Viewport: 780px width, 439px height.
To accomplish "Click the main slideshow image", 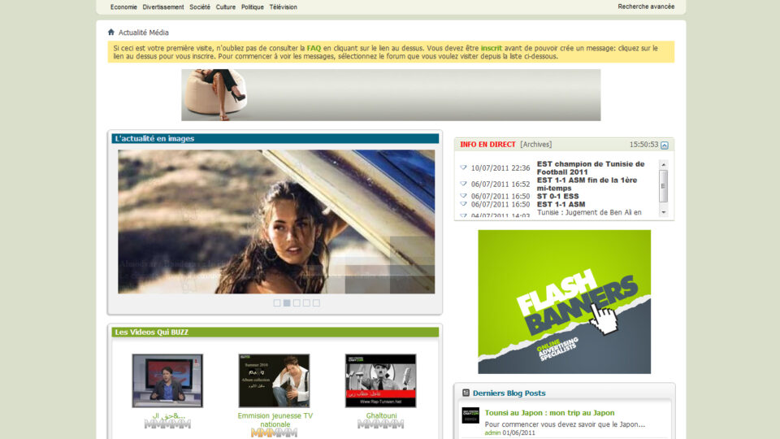I will click(276, 221).
